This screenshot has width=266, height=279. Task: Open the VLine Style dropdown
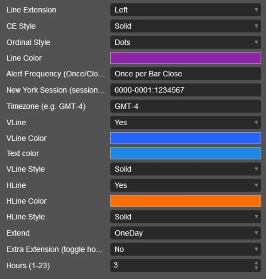tap(185, 169)
